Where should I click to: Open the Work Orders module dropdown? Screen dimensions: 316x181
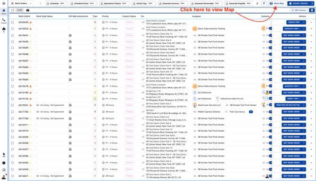pos(21,3)
